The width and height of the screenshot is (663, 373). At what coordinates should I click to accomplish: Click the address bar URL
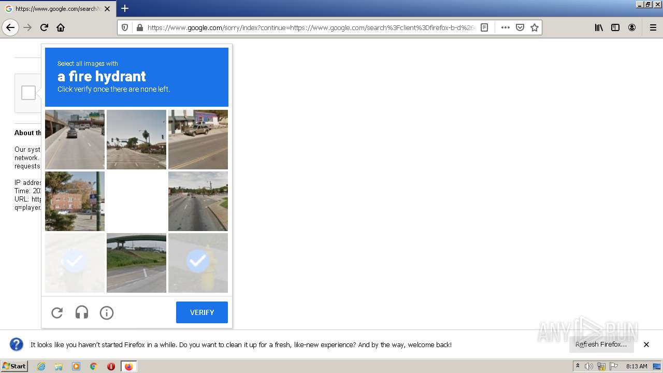coord(311,27)
